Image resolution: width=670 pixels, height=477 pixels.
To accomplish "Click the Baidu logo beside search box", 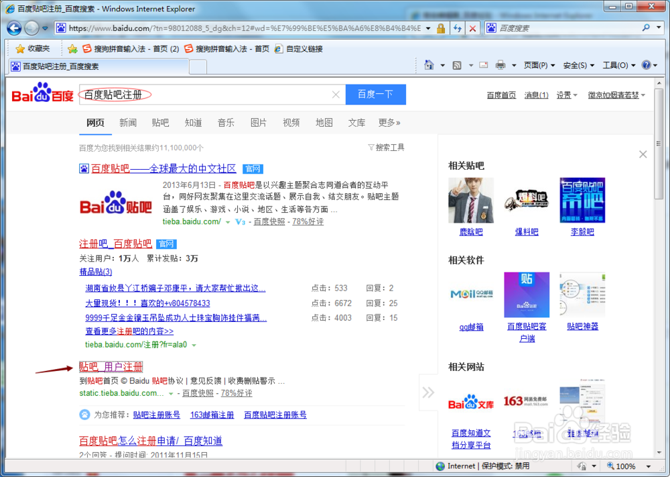I will pyautogui.click(x=42, y=93).
